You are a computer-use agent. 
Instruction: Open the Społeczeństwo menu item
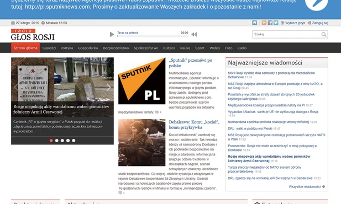click(146, 48)
